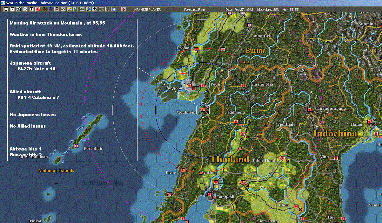Viewport: 382px width, 223px height.
Task: Select the Japanese flag base at Udon Thani
Action: pyautogui.click(x=282, y=157)
